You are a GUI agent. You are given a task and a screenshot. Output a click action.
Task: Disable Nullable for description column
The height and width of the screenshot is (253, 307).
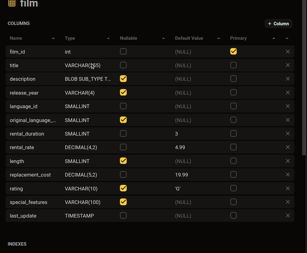[123, 79]
